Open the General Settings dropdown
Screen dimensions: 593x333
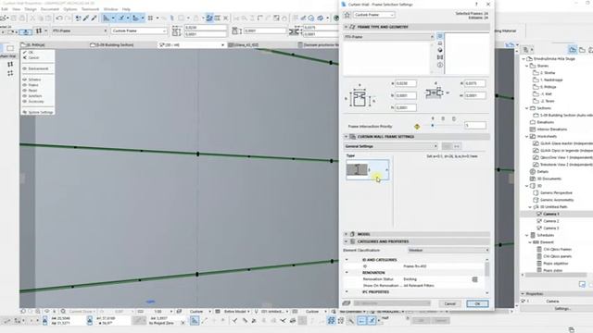(391, 146)
